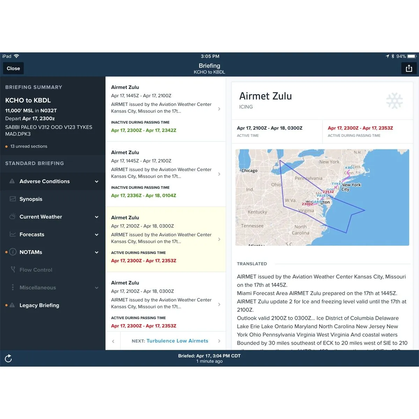Image resolution: width=419 pixels, height=419 pixels.
Task: Go to next section arrow beside Turbulence Low Airmets
Action: pos(219,341)
